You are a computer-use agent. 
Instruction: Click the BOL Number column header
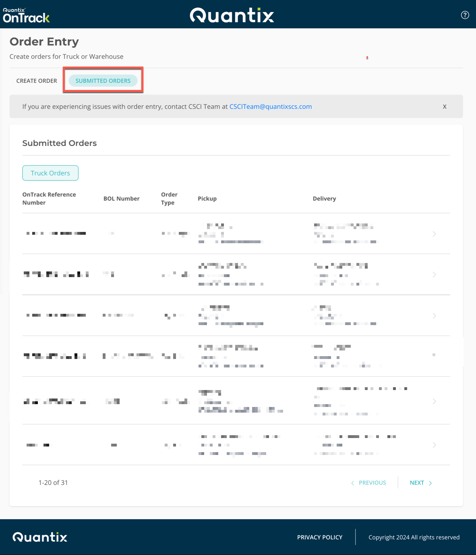[122, 198]
